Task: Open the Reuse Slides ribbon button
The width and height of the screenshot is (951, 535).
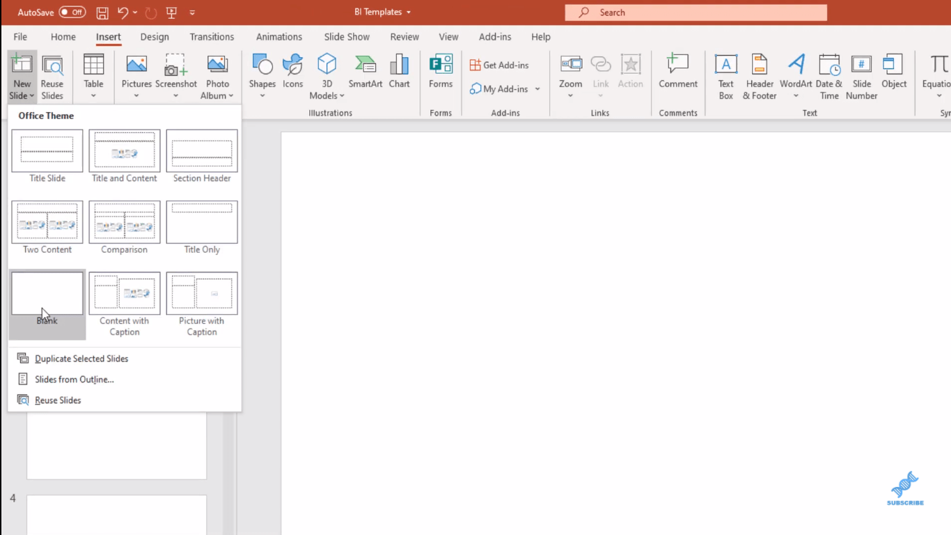Action: coord(52,77)
